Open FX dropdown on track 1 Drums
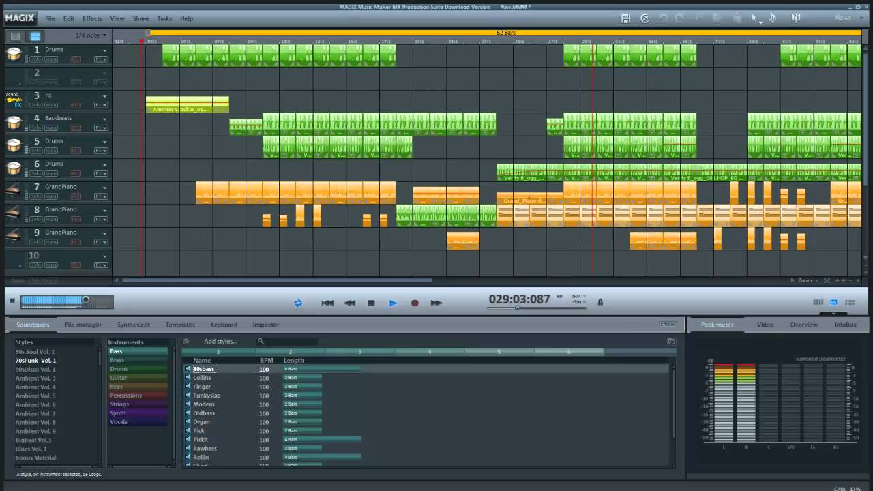This screenshot has width=873, height=491. [x=101, y=59]
